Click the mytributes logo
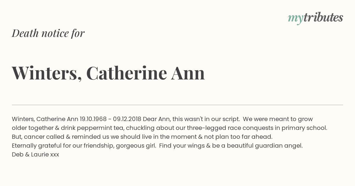This screenshot has height=186, width=355. [315, 18]
